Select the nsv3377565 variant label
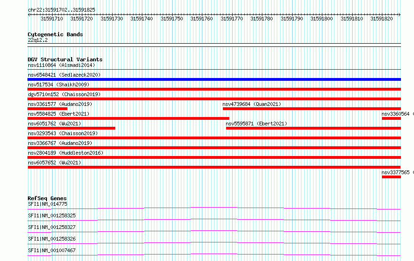 [x=395, y=172]
